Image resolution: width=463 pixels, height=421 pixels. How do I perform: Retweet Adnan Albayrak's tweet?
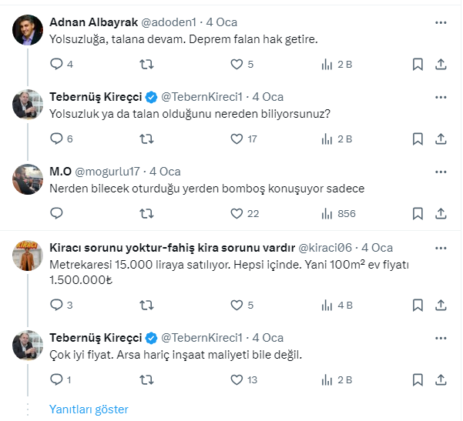click(146, 65)
